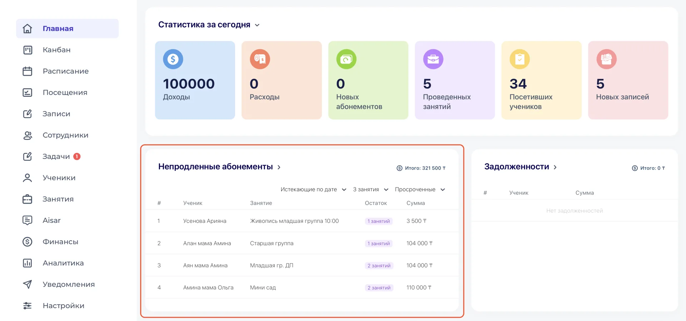Click the Уведомления paper plane icon
This screenshot has width=686, height=321.
point(28,284)
